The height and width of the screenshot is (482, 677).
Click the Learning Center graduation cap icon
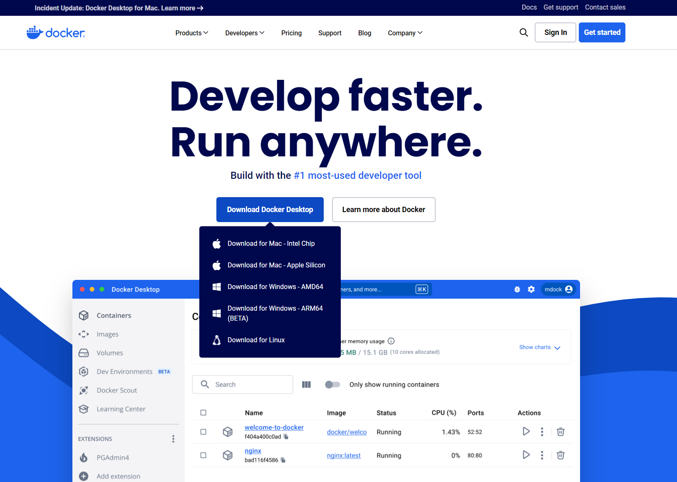click(x=84, y=409)
